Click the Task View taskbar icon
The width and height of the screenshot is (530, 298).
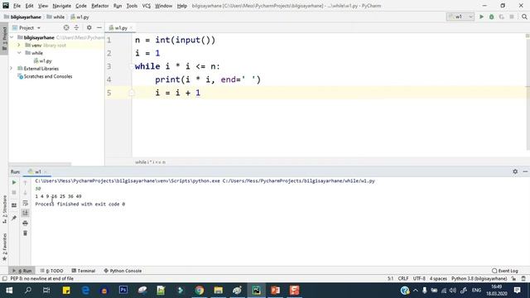click(x=47, y=291)
